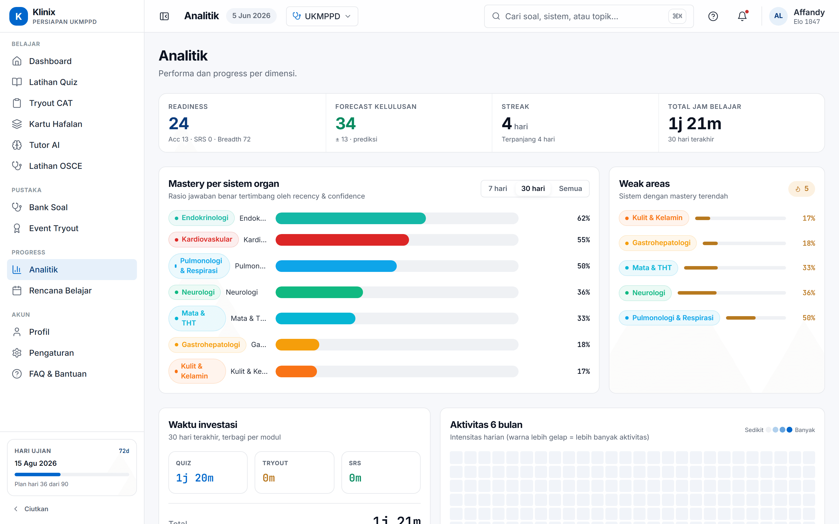Click the Forecast Kelulusan 34 value
Image resolution: width=839 pixels, height=524 pixels.
click(x=345, y=123)
